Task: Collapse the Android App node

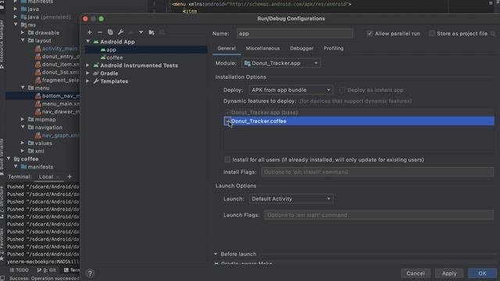Action: point(88,41)
